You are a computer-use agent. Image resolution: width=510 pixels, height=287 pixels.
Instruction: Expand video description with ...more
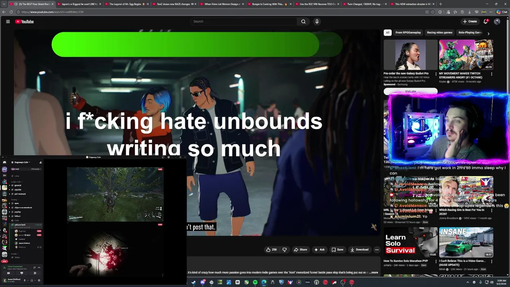point(374,273)
